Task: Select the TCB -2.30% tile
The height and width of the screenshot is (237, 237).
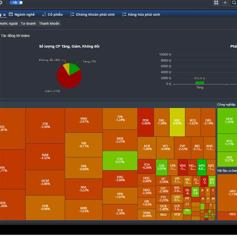Action: click(120, 212)
